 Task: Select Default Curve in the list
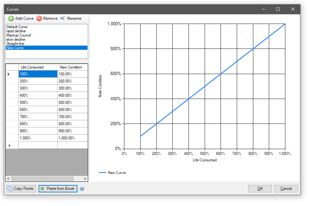[17, 27]
